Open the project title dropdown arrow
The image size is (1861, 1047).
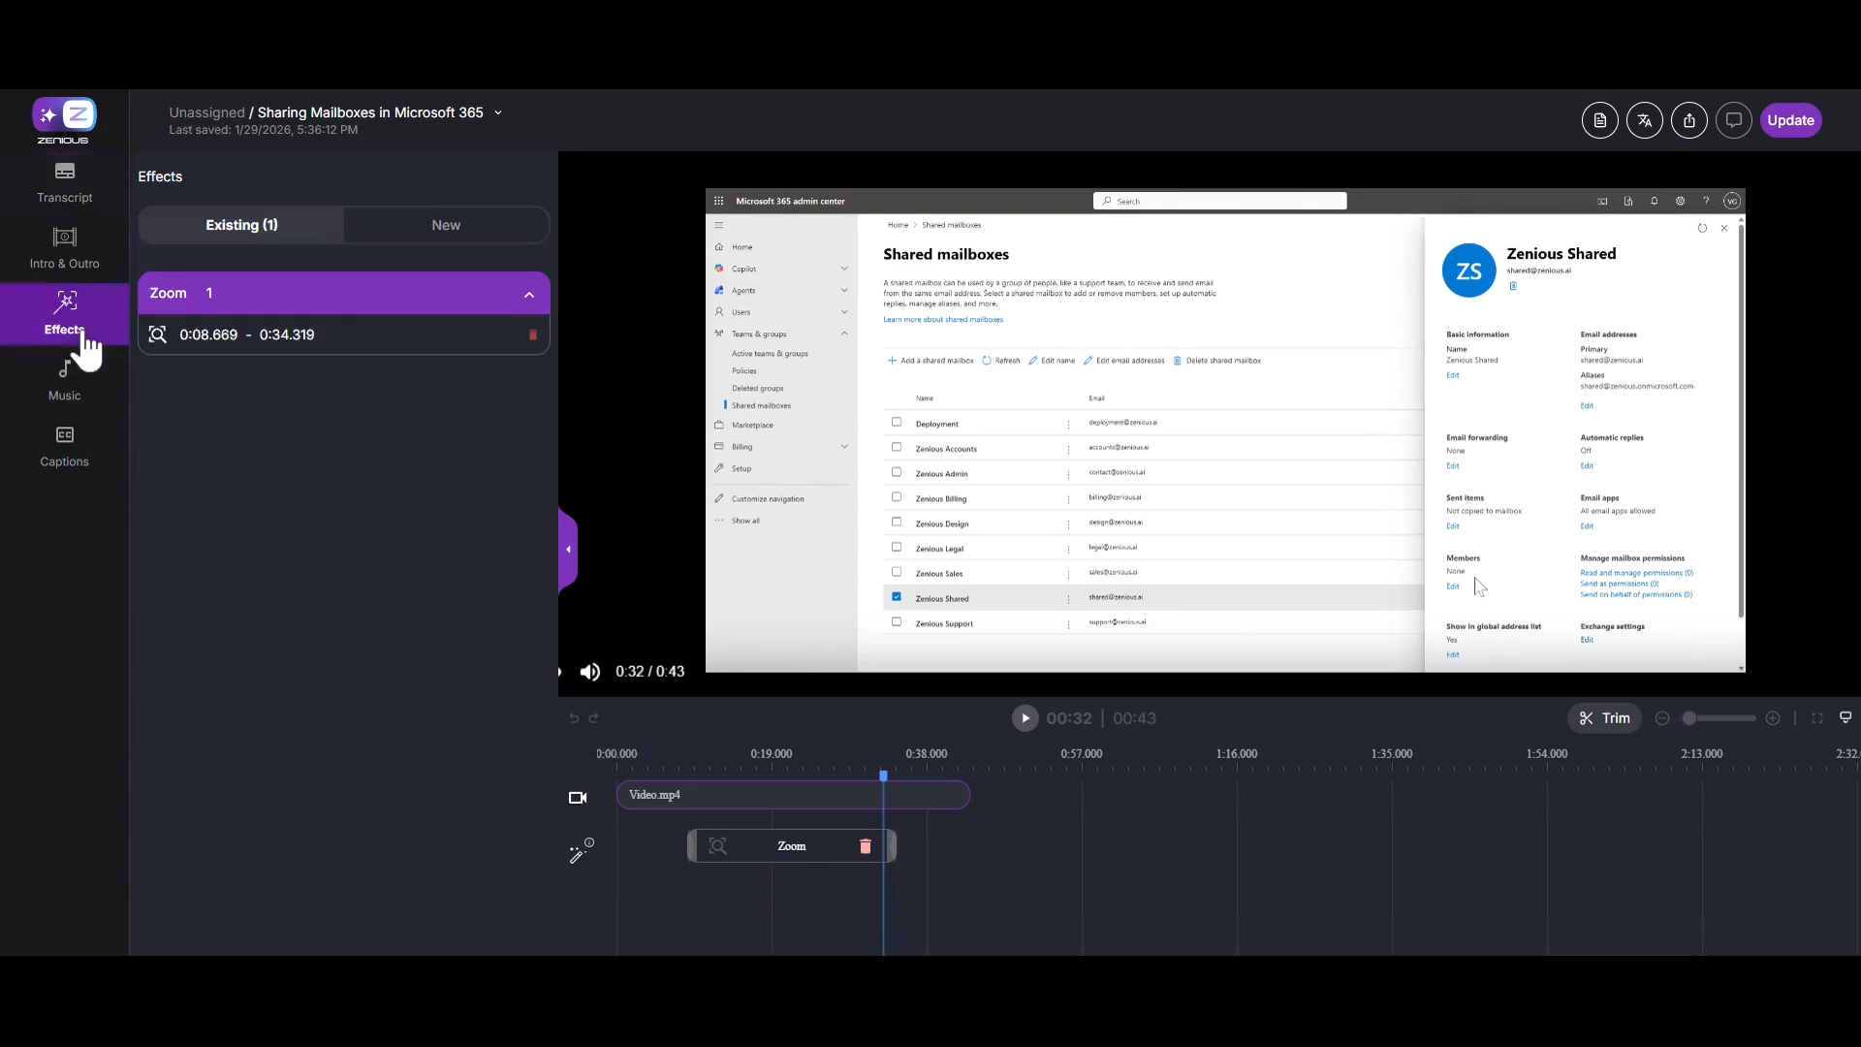498,112
